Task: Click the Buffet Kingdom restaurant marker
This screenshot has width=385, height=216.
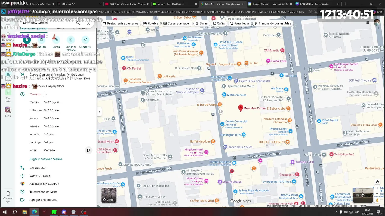Action: click(x=213, y=141)
